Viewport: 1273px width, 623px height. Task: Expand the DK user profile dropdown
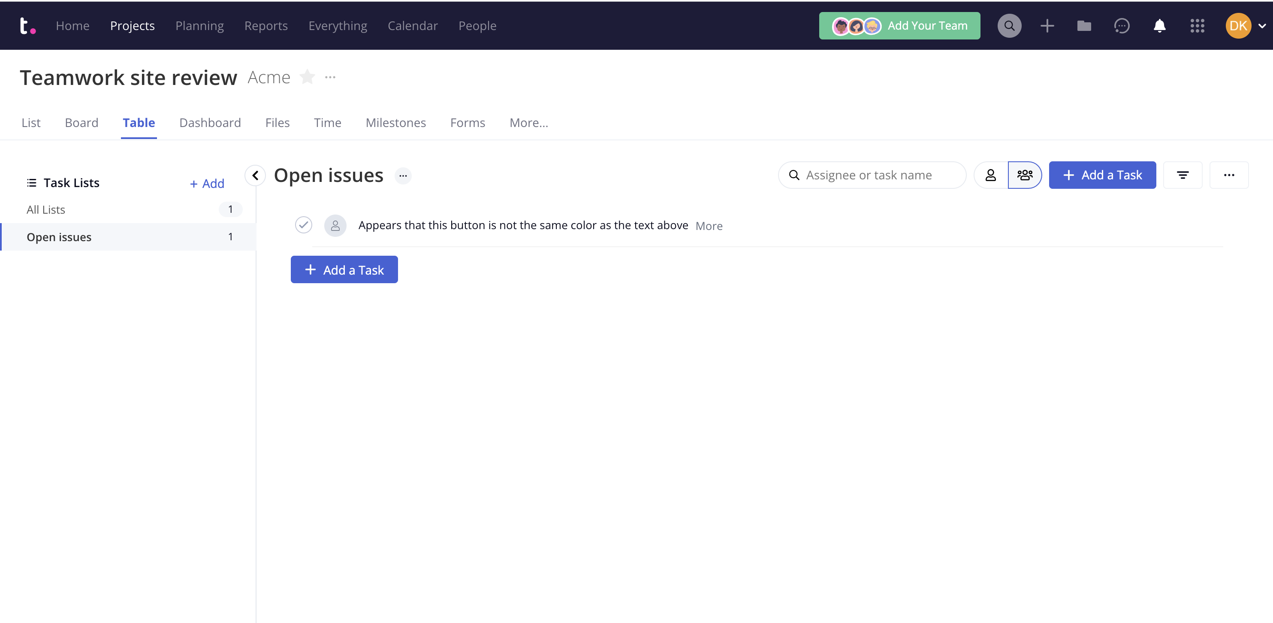(1262, 26)
